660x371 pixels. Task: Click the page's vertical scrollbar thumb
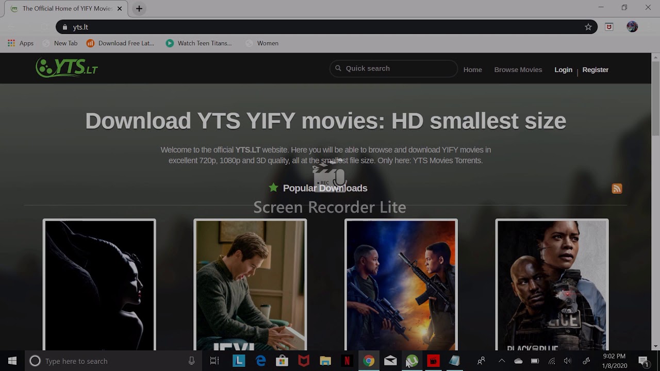click(x=655, y=98)
